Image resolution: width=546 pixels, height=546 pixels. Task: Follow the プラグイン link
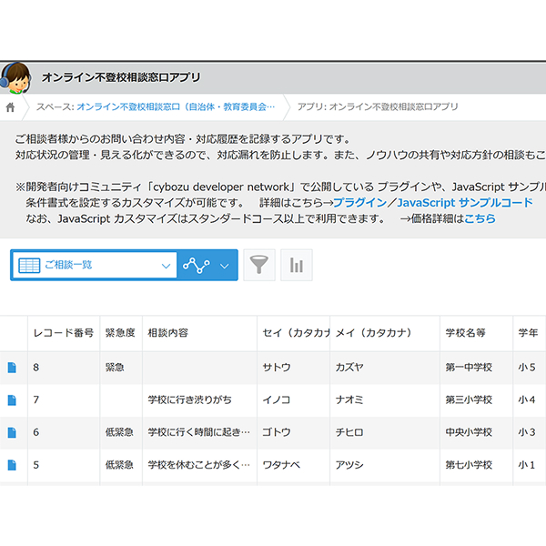coord(359,202)
